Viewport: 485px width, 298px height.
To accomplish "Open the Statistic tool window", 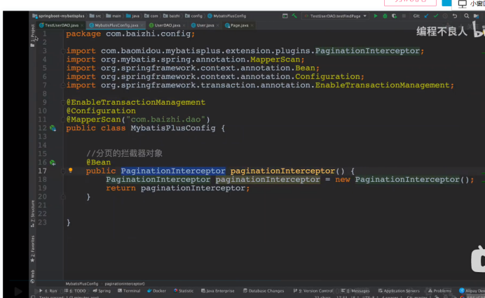I will pyautogui.click(x=184, y=290).
